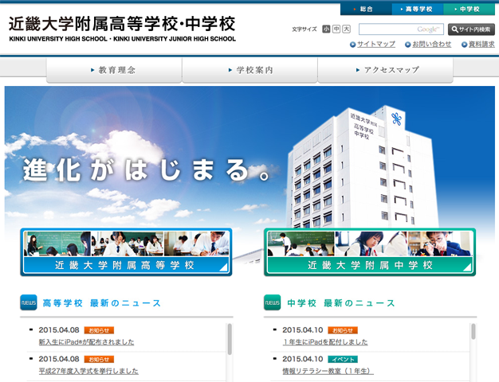Open the お問い合わせ link
This screenshot has width=499, height=382.
(432, 45)
